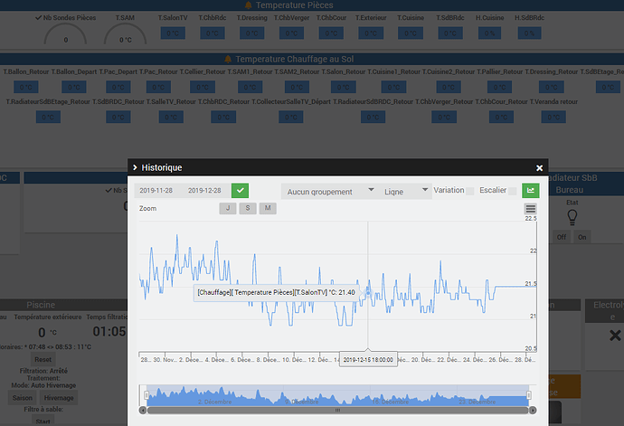Screen dimensions: 624x426
Task: Click the bell icon by Temperature Pièces
Action: click(x=249, y=5)
